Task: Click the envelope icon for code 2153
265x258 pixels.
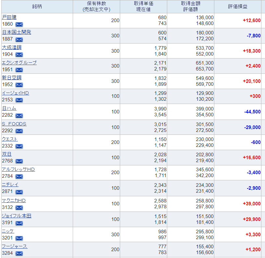Action: [x=19, y=100]
